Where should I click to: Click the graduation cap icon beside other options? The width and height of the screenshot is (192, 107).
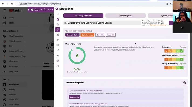tap(184, 83)
